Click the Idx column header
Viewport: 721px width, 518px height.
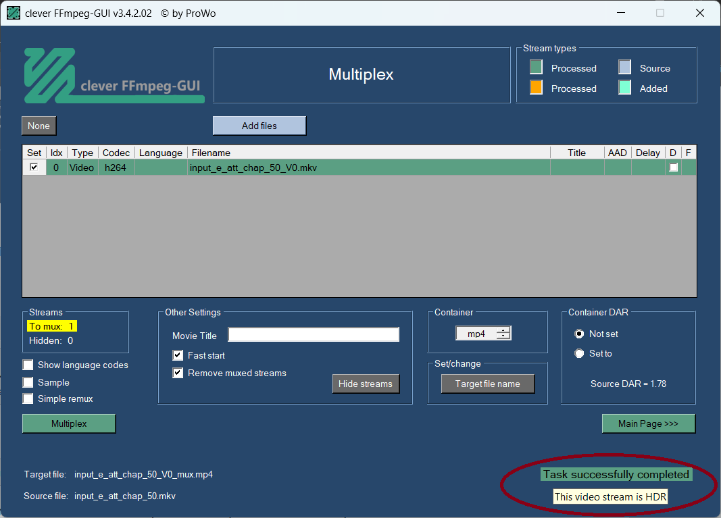coord(57,153)
